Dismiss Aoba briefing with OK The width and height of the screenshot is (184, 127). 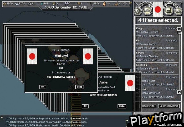tap(85, 106)
